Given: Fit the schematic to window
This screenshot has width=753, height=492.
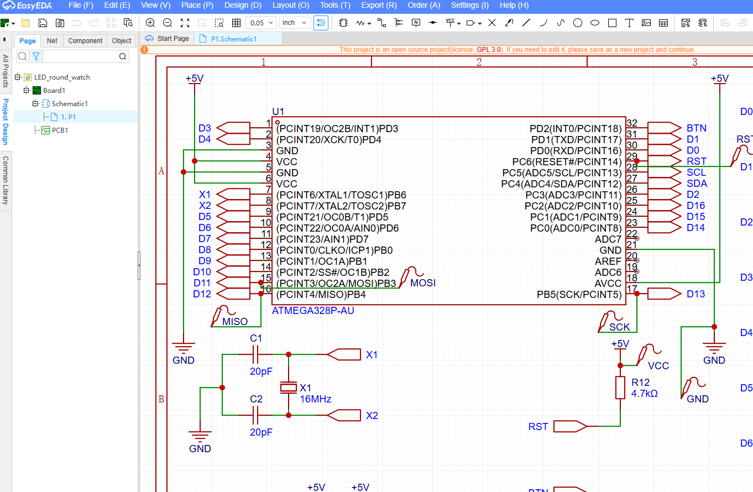Looking at the screenshot, I should click(185, 23).
